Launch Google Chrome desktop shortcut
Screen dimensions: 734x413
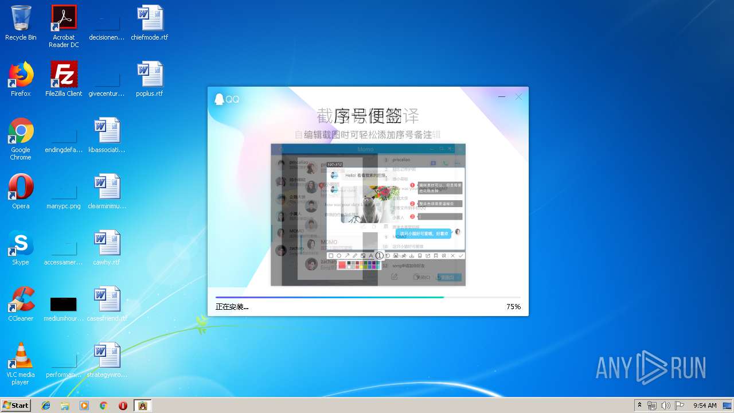point(21,139)
